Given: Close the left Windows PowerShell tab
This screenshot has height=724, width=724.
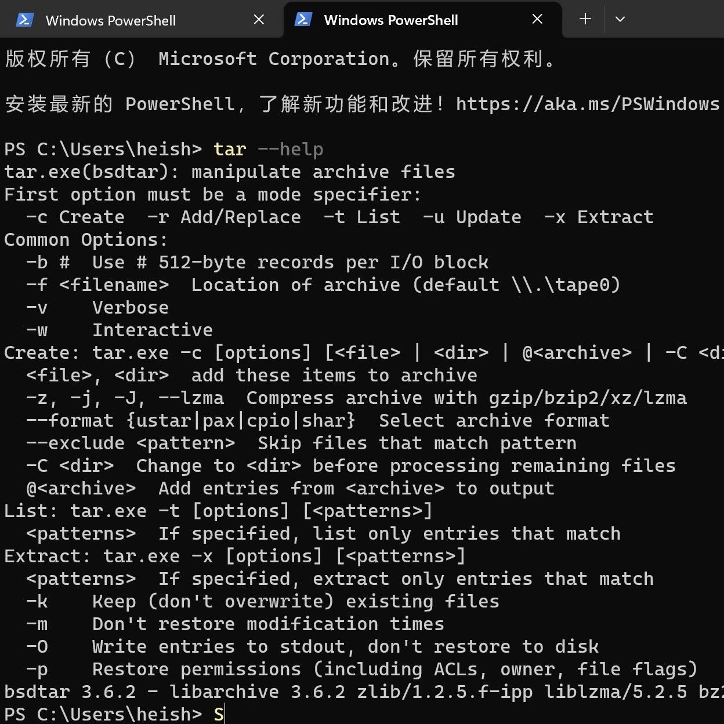Looking at the screenshot, I should pyautogui.click(x=259, y=19).
